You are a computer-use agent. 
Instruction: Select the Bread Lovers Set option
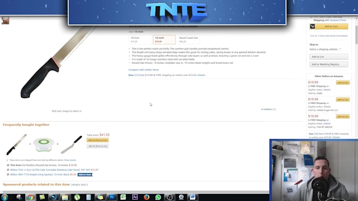(x=188, y=39)
